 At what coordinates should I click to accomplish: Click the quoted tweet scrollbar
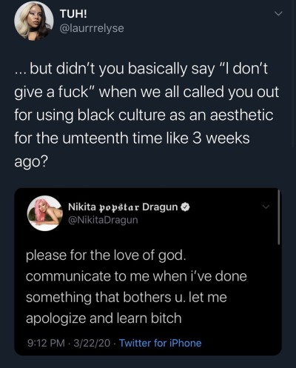[279, 217]
